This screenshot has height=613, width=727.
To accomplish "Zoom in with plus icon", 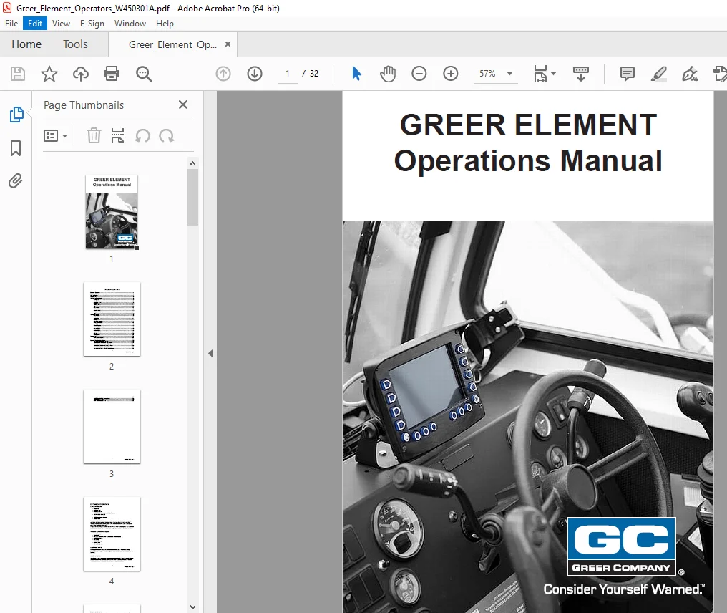I will (x=451, y=73).
